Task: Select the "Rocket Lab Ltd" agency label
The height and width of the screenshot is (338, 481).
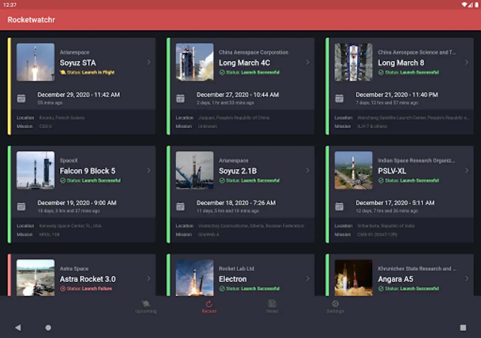Action: click(x=237, y=269)
